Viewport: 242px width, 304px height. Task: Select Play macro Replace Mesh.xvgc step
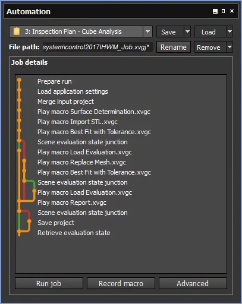tap(81, 162)
